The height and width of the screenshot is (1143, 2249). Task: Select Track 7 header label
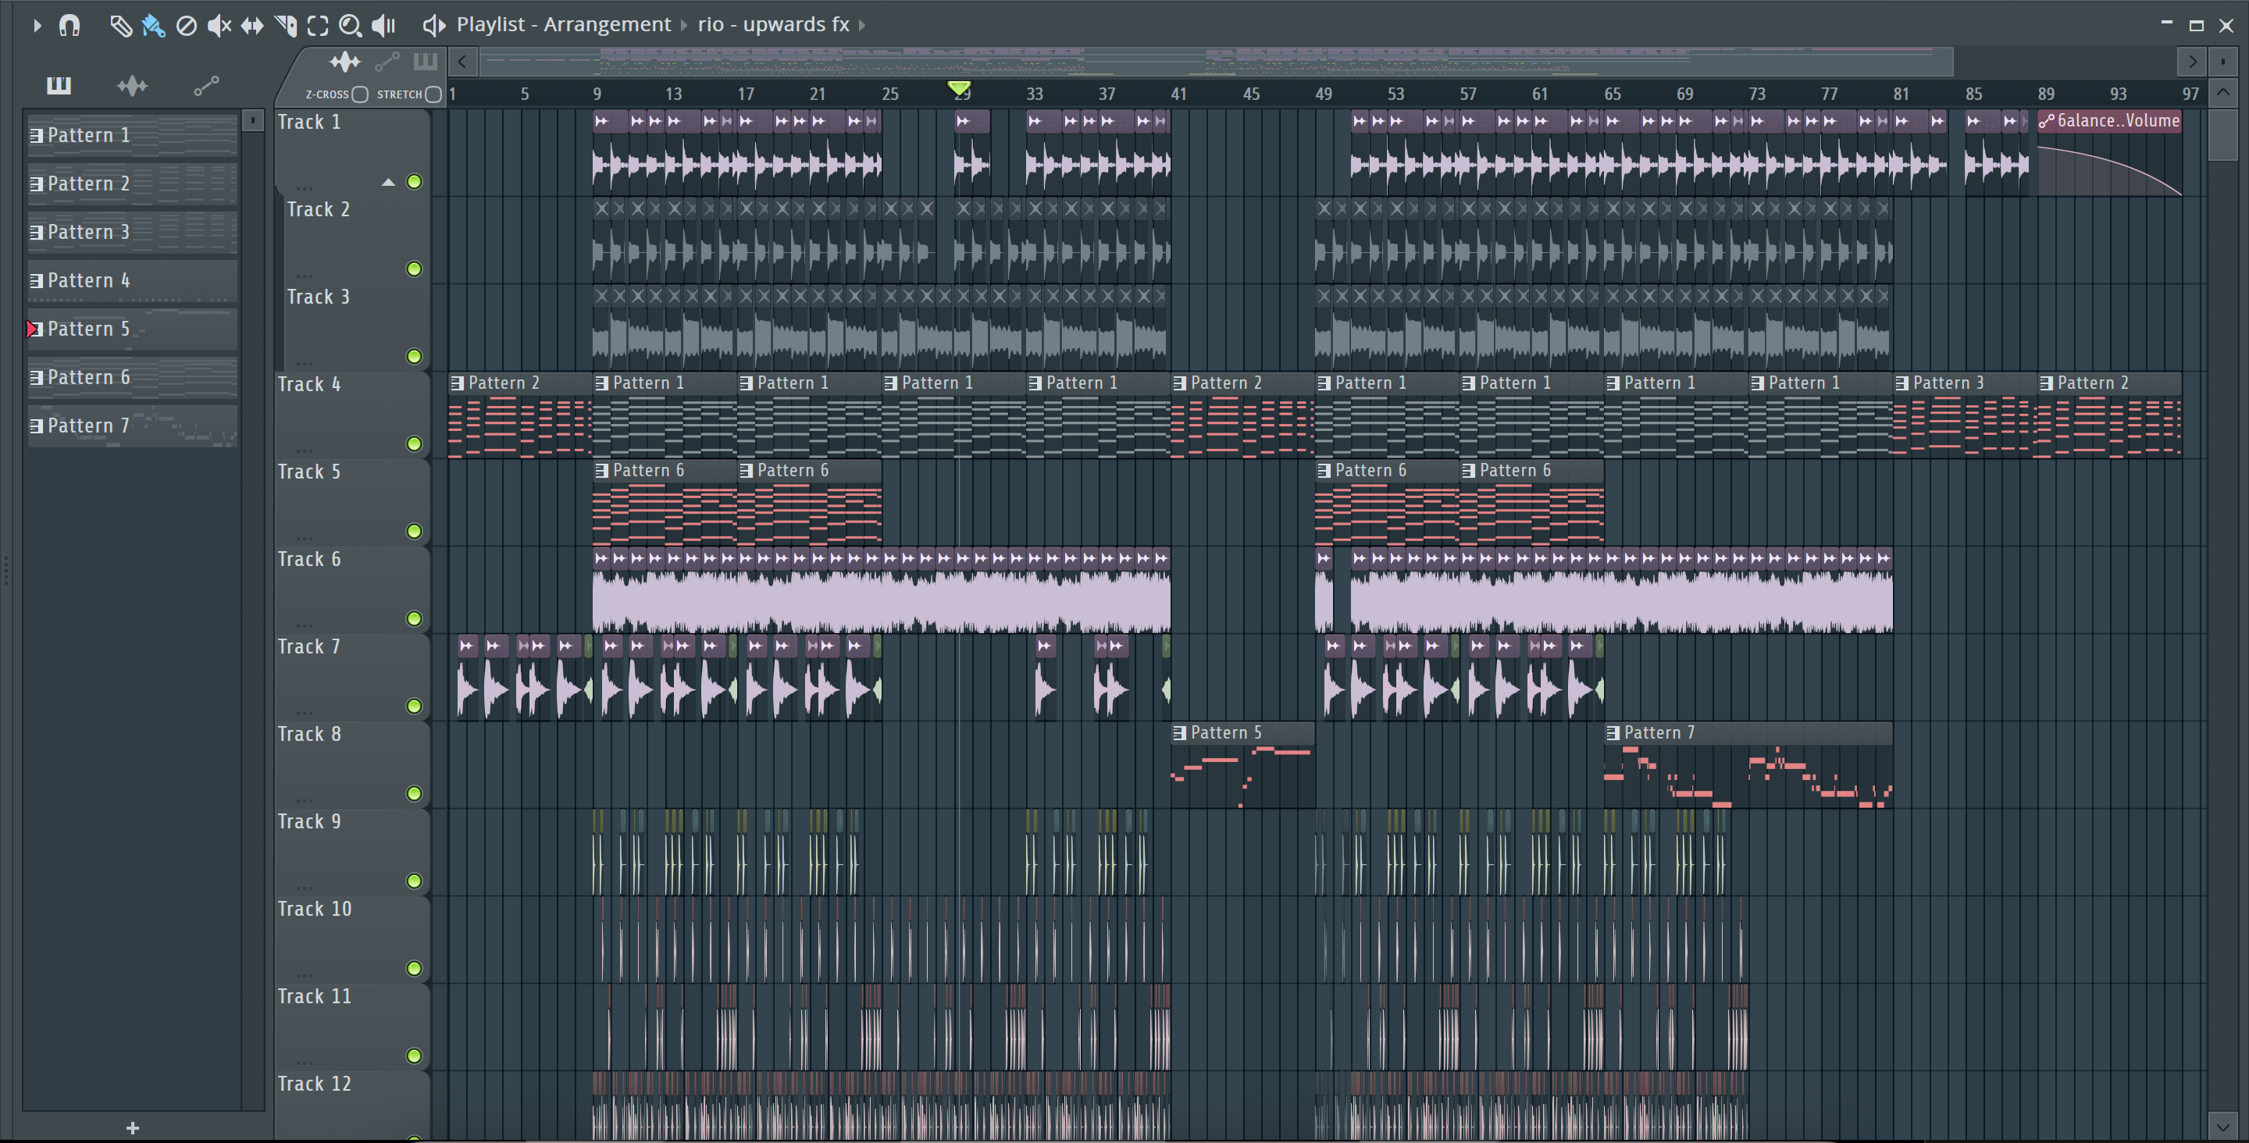pyautogui.click(x=309, y=646)
